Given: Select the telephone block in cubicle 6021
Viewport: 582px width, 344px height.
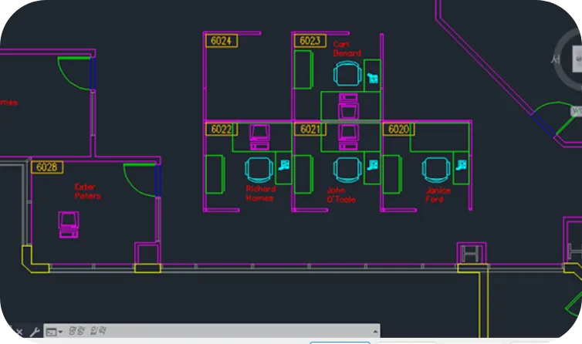Looking at the screenshot, I should tap(373, 165).
